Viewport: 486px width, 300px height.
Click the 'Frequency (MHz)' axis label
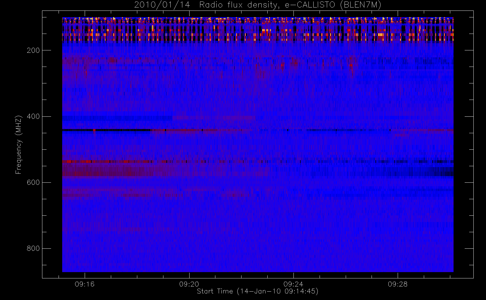(x=19, y=145)
